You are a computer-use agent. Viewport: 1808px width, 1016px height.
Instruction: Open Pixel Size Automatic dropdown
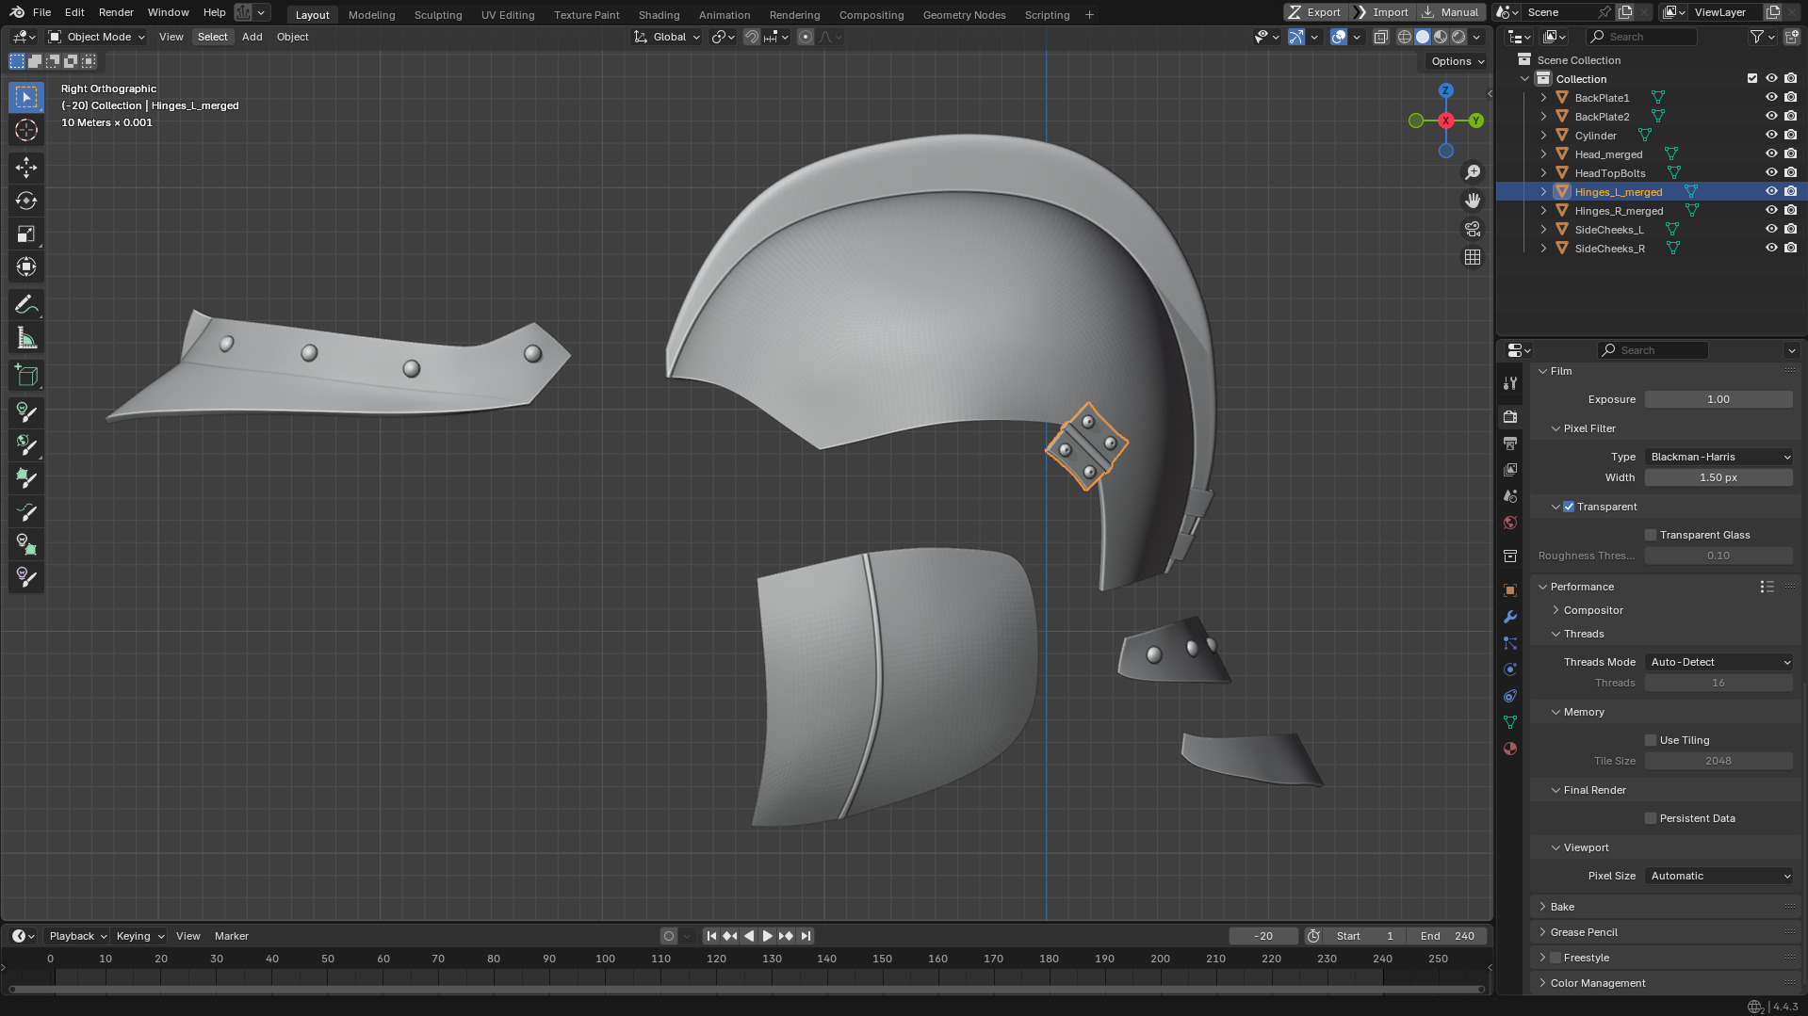click(1719, 876)
